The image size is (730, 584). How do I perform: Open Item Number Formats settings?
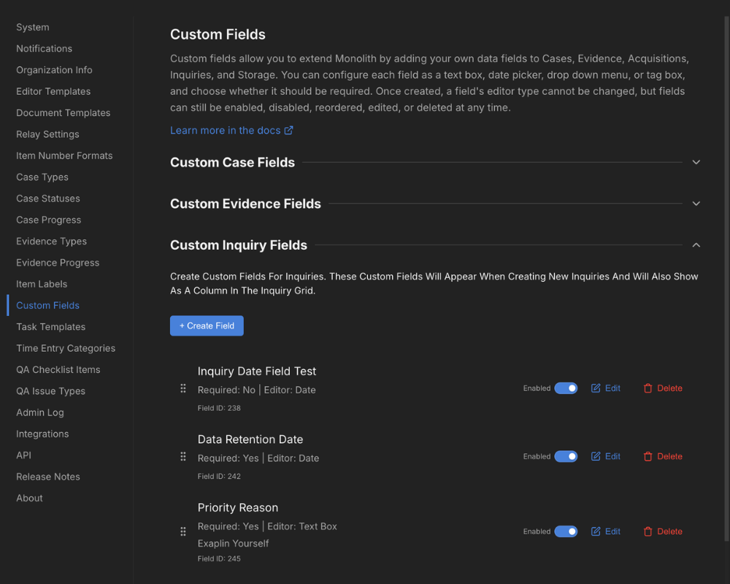[x=64, y=155]
